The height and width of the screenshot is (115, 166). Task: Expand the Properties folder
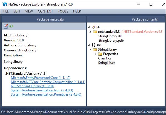click(96, 54)
